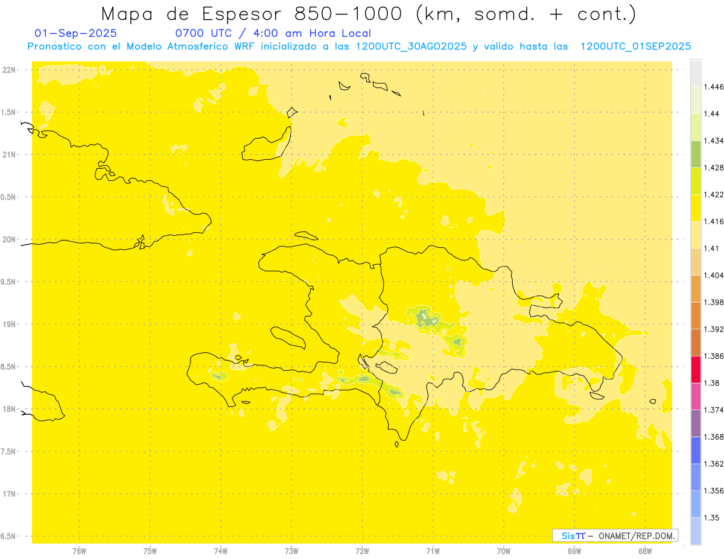Image resolution: width=724 pixels, height=559 pixels.
Task: Click the 20N latitude label
Action: coord(10,239)
